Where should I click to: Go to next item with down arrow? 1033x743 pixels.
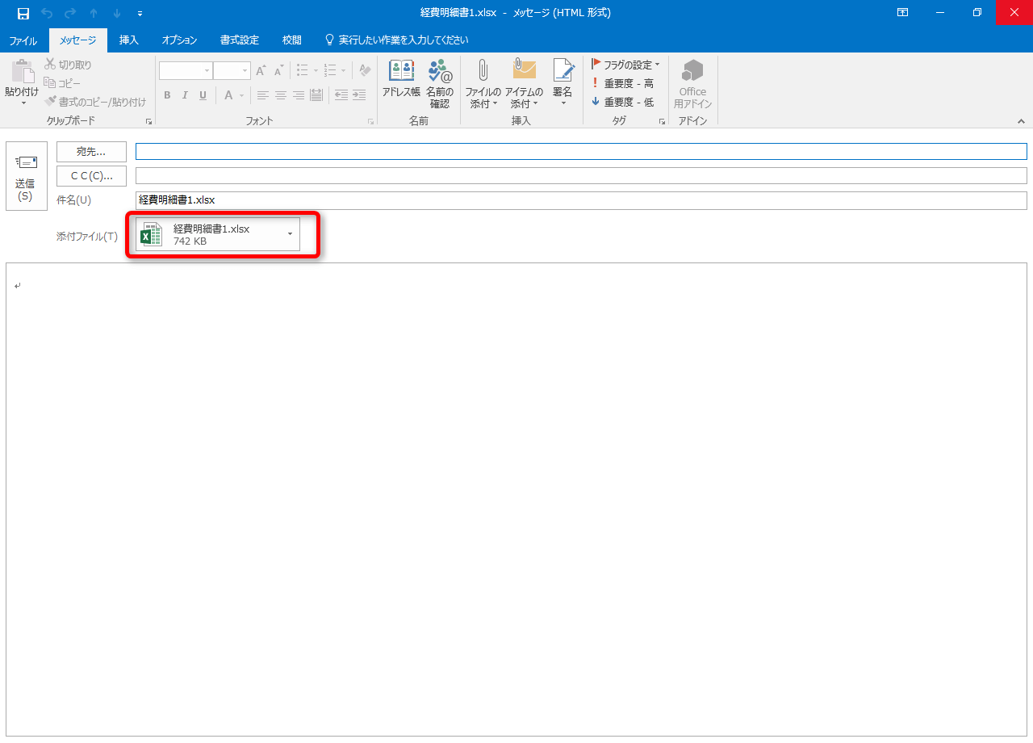(x=116, y=13)
